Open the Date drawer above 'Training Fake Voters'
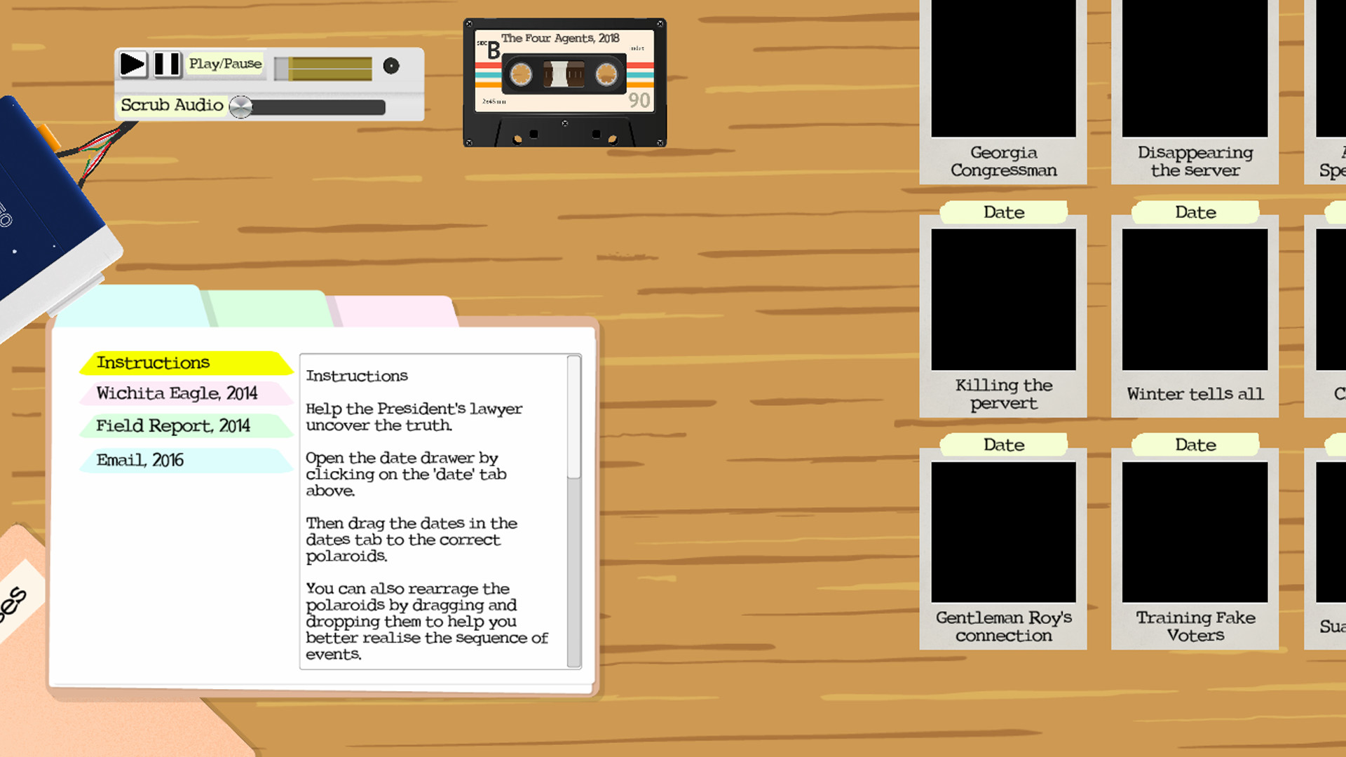This screenshot has width=1346, height=757. (1195, 444)
